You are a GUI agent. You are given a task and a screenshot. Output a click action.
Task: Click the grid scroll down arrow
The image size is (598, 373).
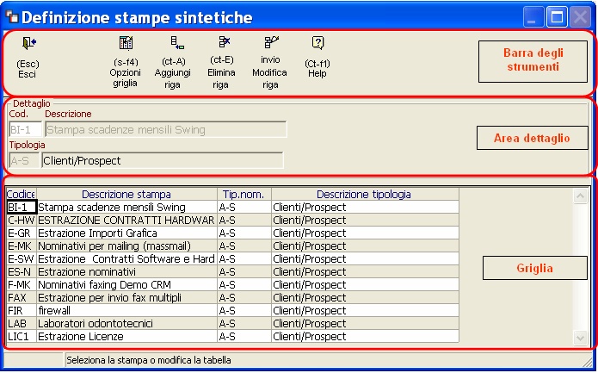(580, 338)
